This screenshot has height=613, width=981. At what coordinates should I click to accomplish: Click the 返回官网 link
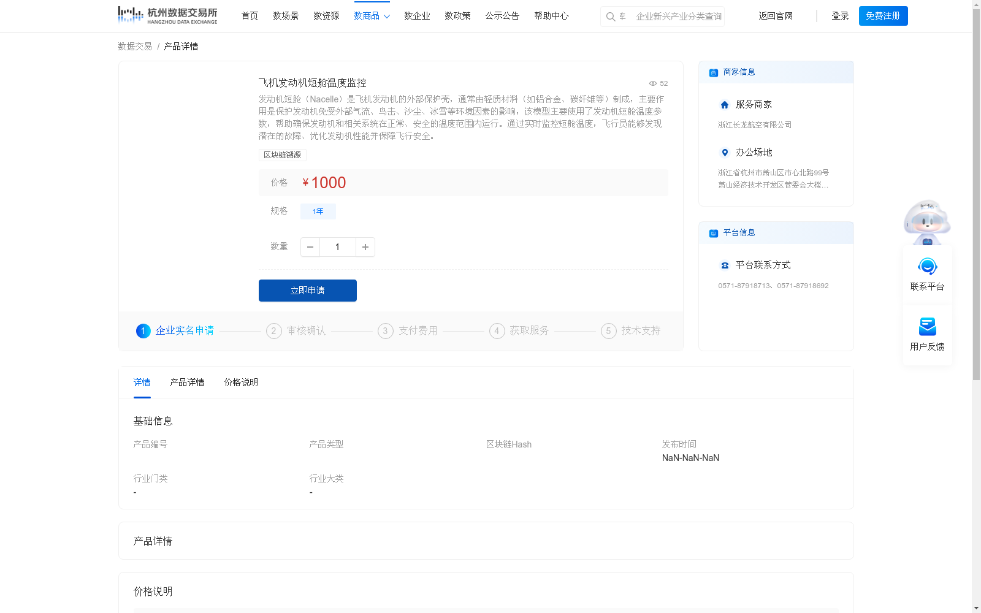click(776, 16)
